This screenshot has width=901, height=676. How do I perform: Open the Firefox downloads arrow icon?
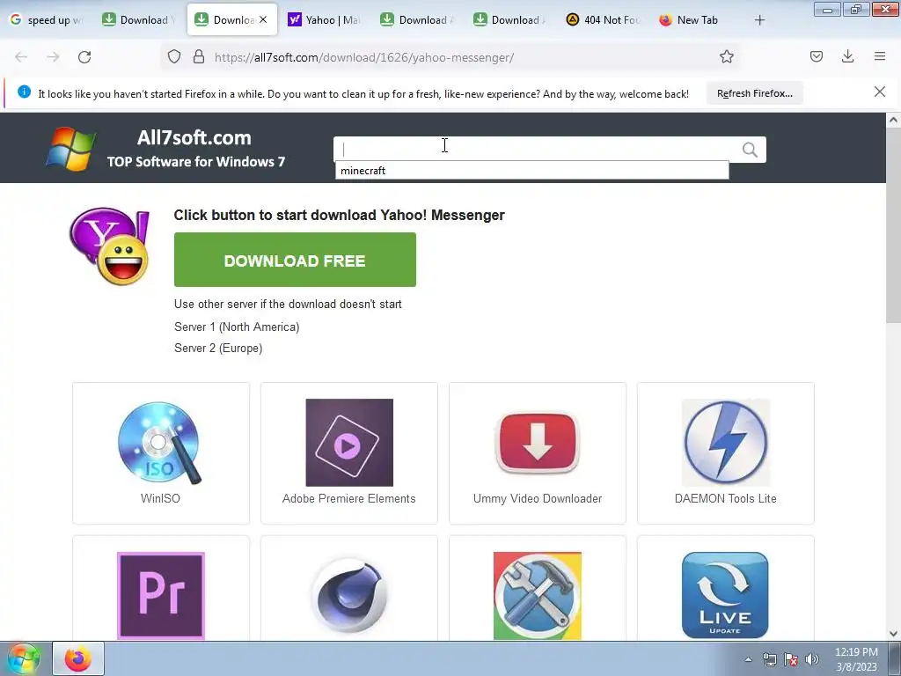tap(847, 56)
